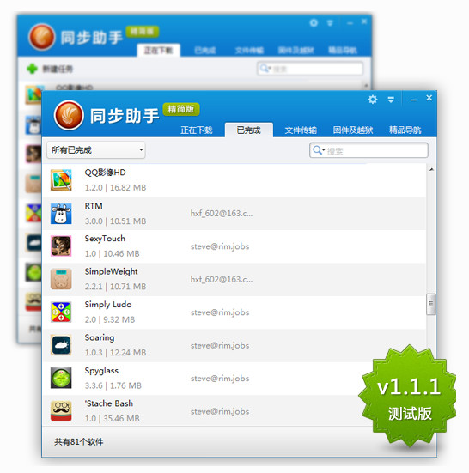
Task: Click the Simply Ludo board icon
Action: (x=61, y=312)
